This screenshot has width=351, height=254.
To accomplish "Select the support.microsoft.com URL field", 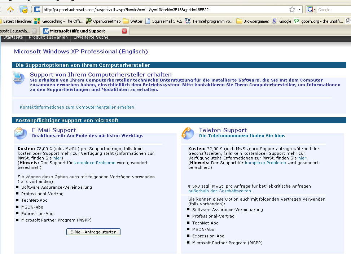I will [x=166, y=10].
